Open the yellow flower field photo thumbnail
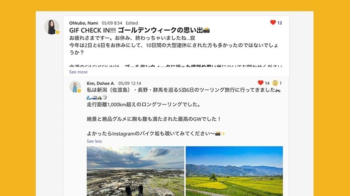This screenshot has height=196, width=350. click(234, 171)
